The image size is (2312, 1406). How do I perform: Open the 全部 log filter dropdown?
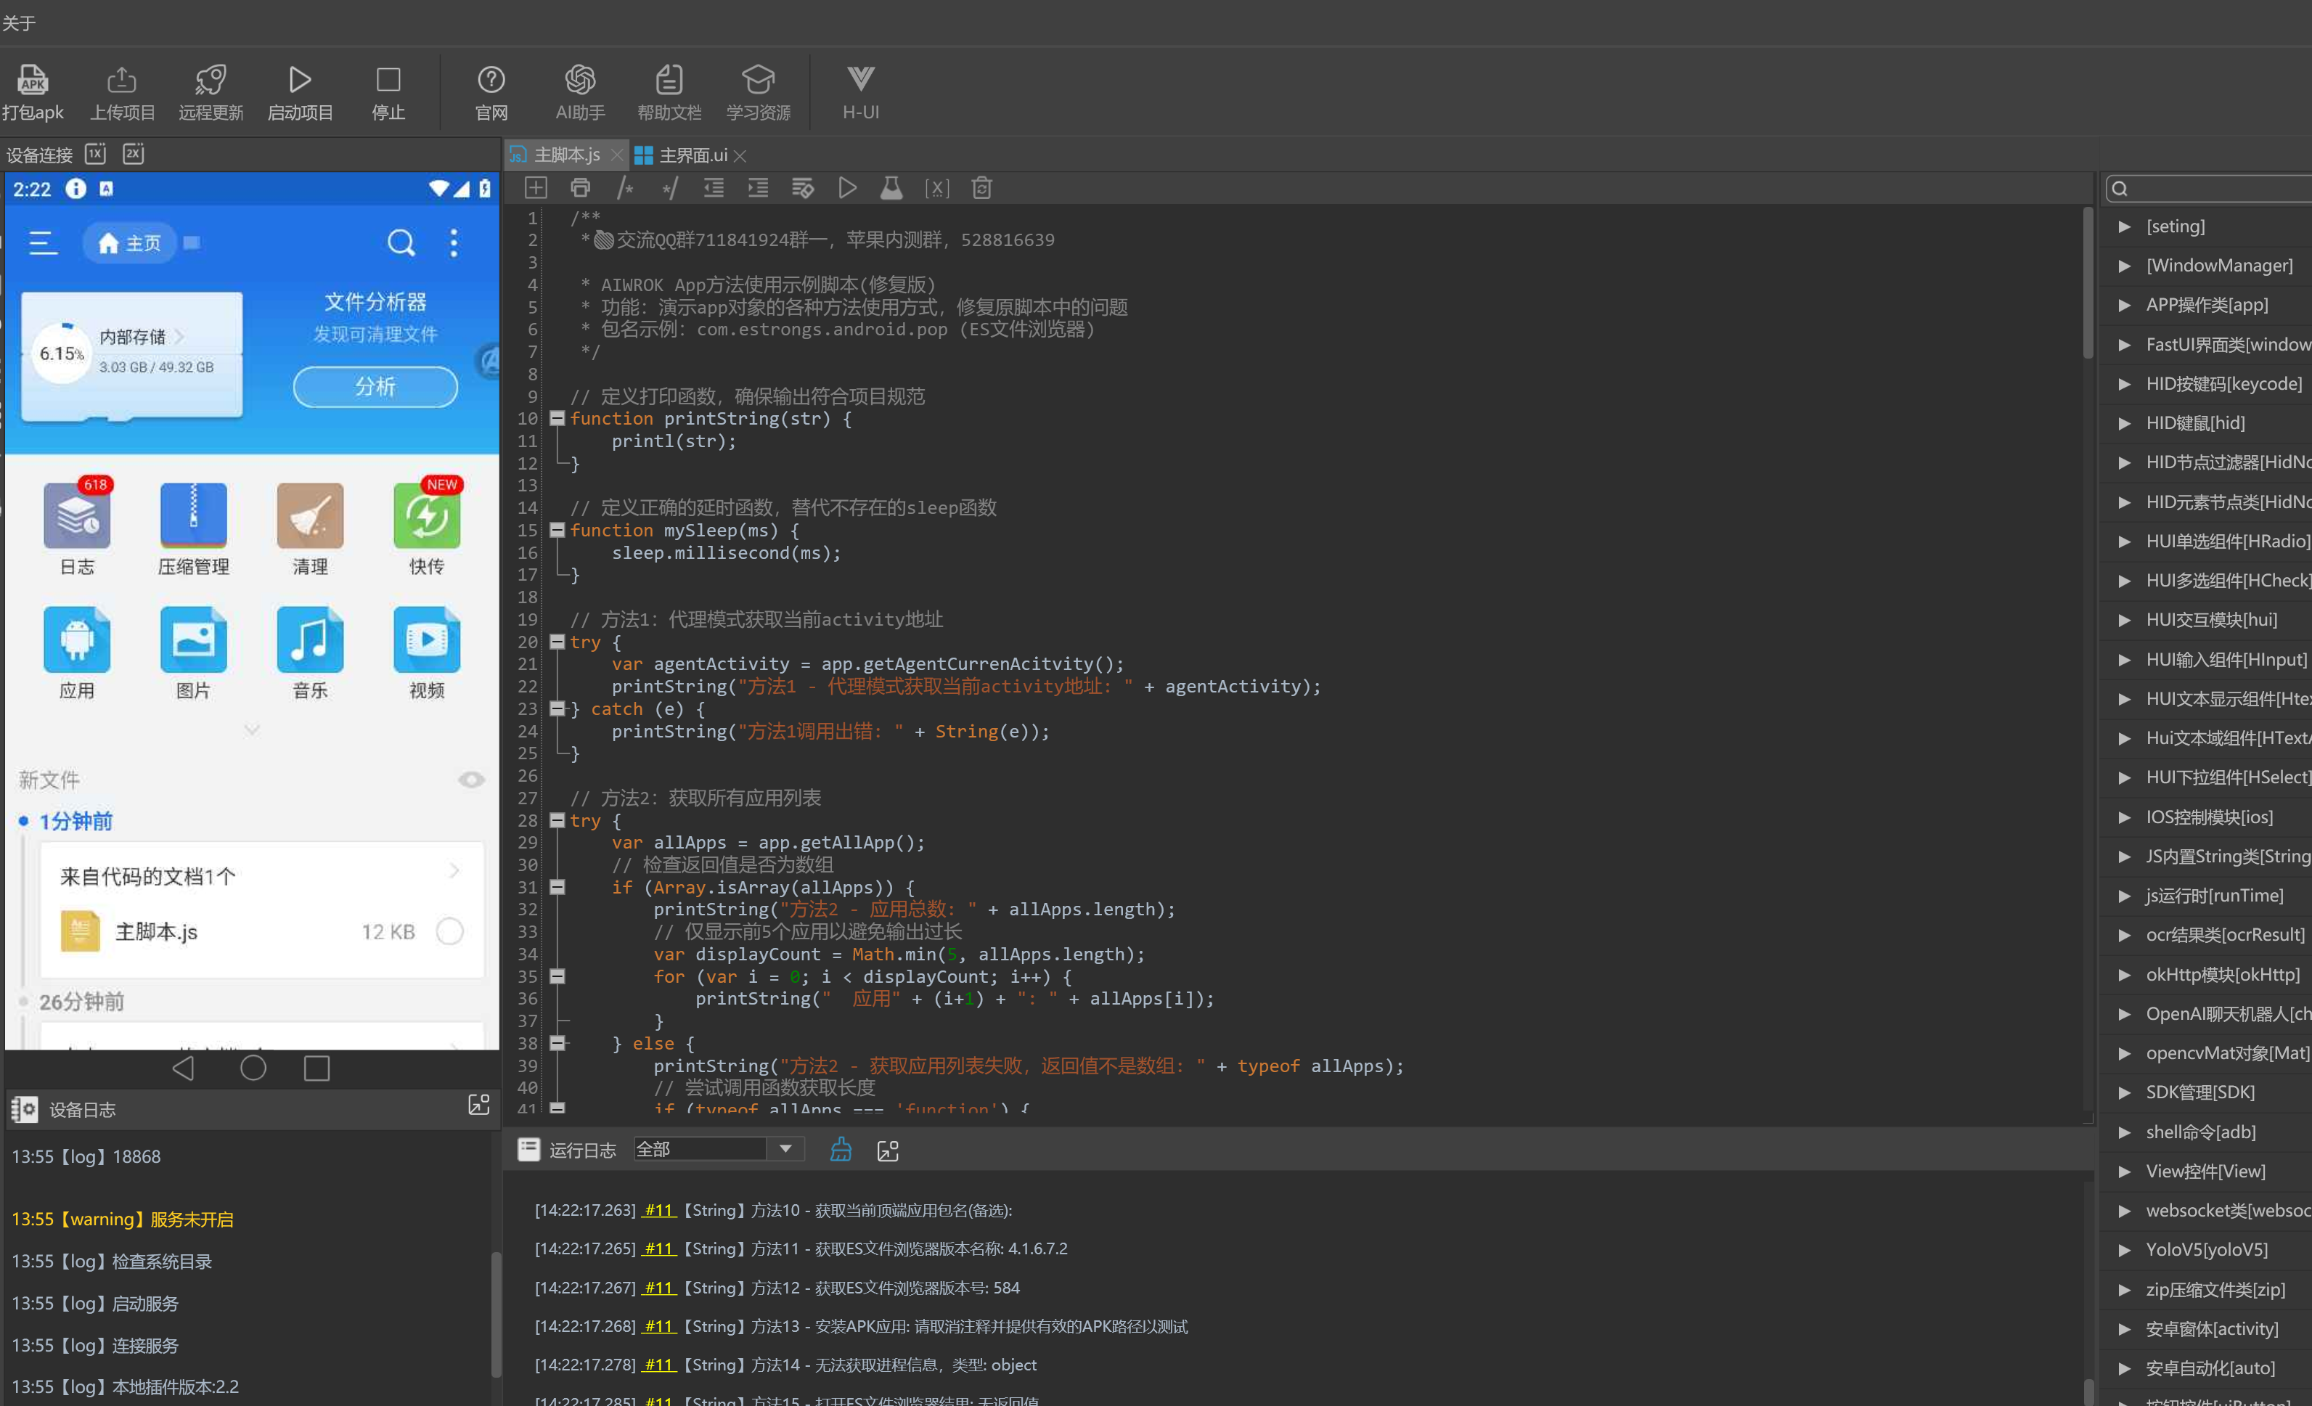[x=785, y=1149]
